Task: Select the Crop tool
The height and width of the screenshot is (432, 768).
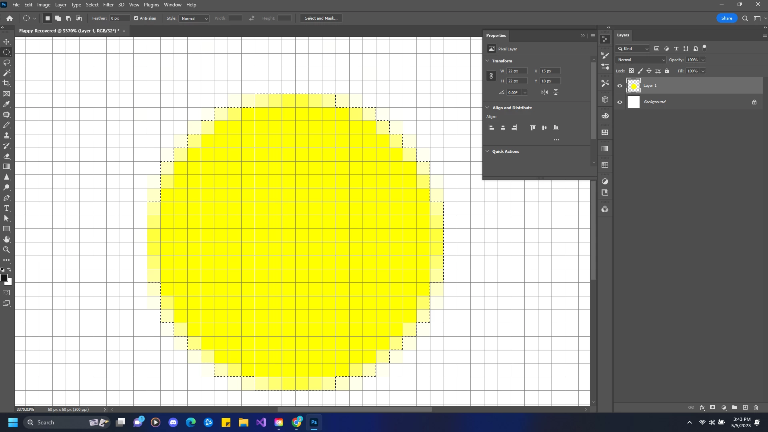Action: click(7, 83)
